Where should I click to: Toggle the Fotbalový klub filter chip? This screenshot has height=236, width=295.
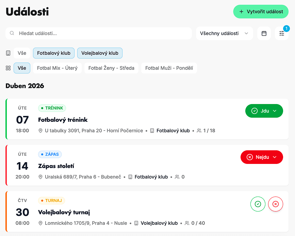pos(54,53)
